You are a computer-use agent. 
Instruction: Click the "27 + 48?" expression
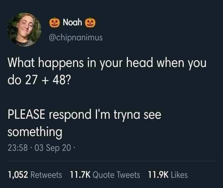(x=48, y=79)
